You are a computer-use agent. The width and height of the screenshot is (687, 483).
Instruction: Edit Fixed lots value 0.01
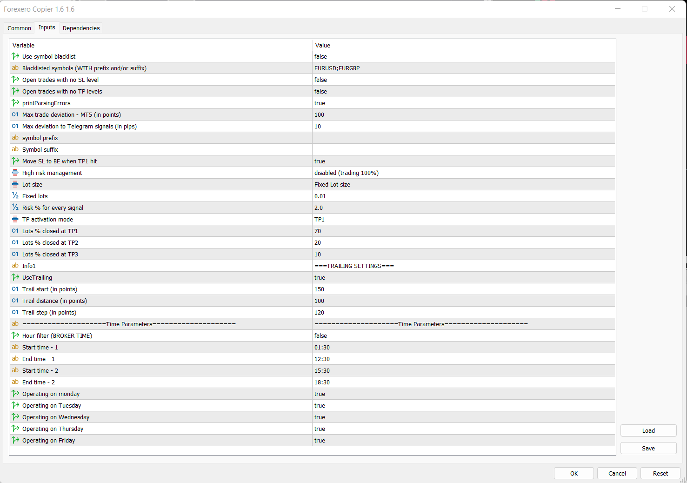[464, 196]
